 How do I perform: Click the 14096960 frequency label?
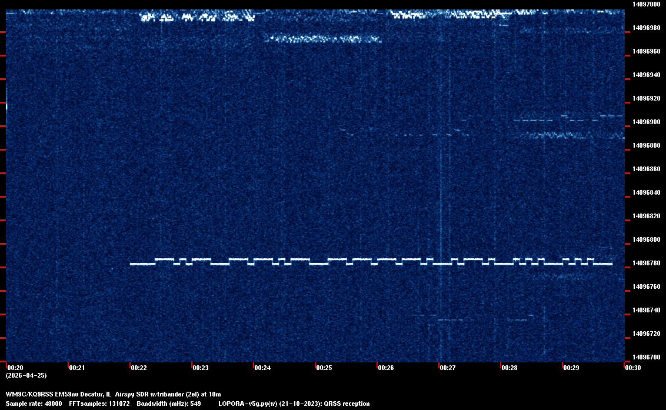(647, 51)
